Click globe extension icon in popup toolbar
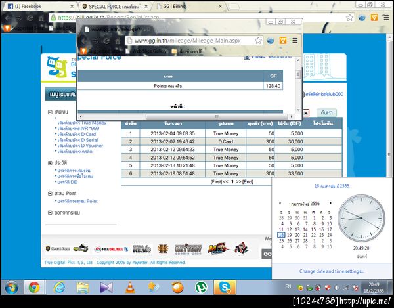 point(271,41)
